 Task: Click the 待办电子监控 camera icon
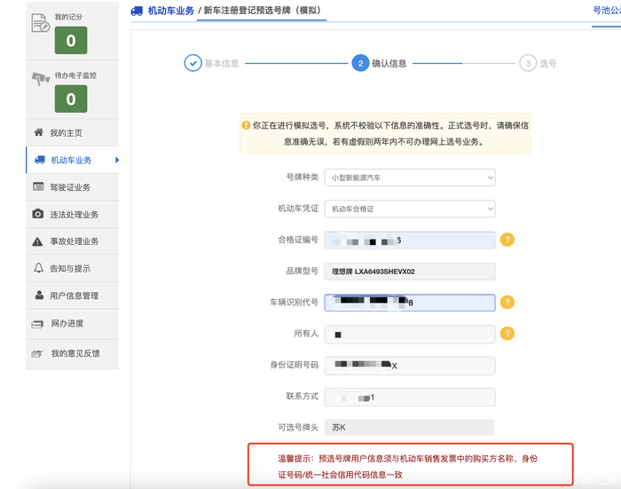pos(40,78)
